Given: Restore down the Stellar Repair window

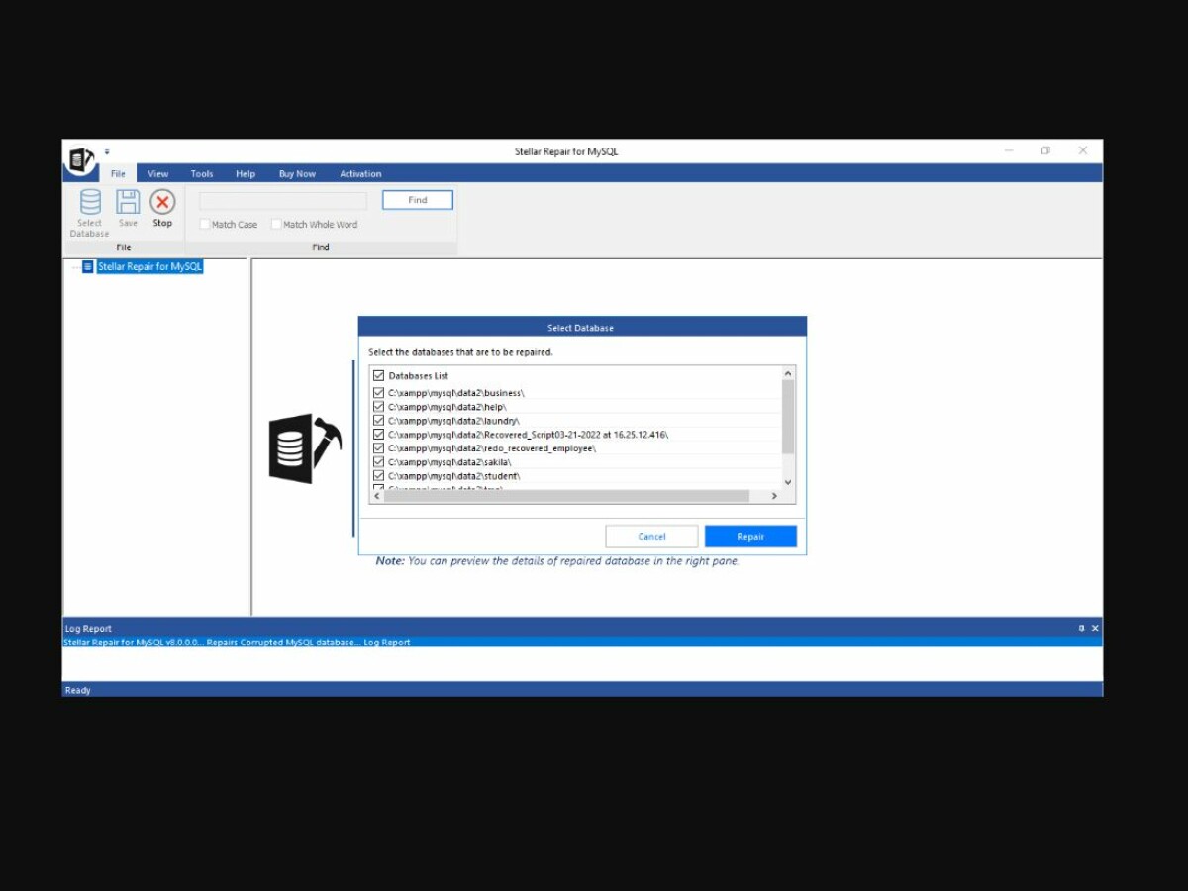Looking at the screenshot, I should click(1045, 151).
